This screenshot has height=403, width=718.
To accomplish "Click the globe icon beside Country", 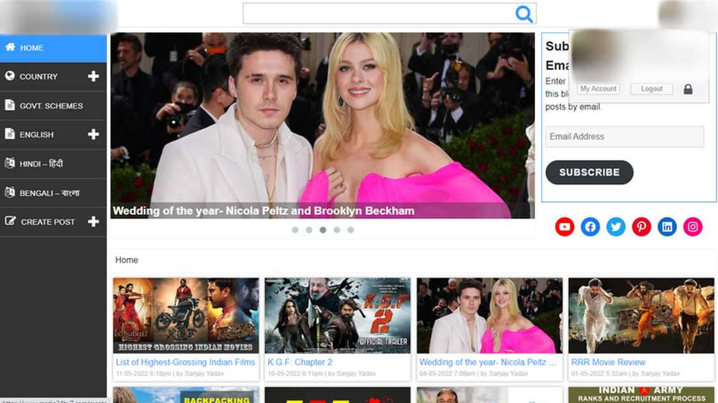I will 9,76.
